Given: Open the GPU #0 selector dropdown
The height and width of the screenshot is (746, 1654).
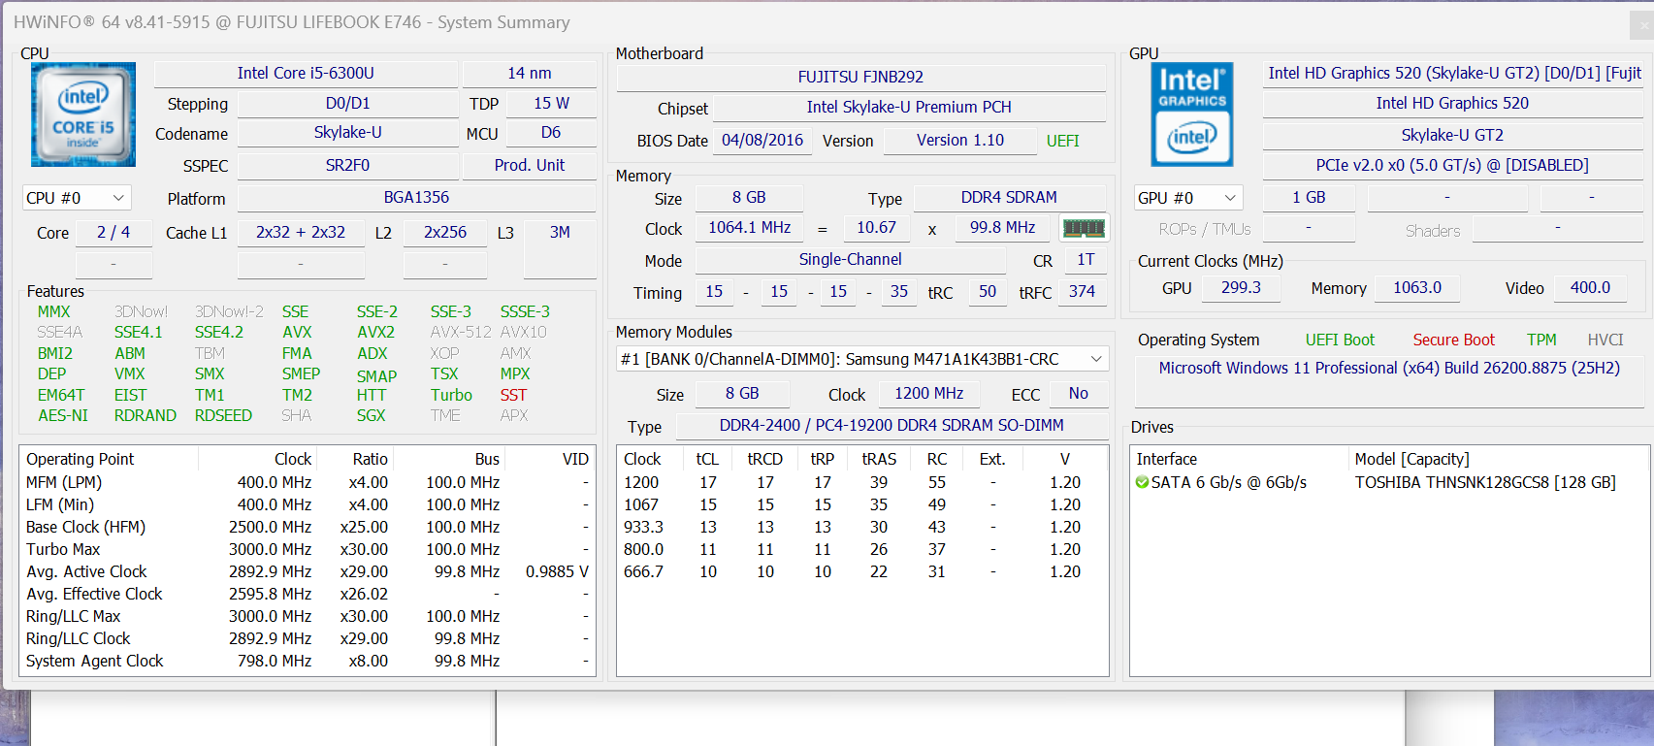Looking at the screenshot, I should 1188,198.
